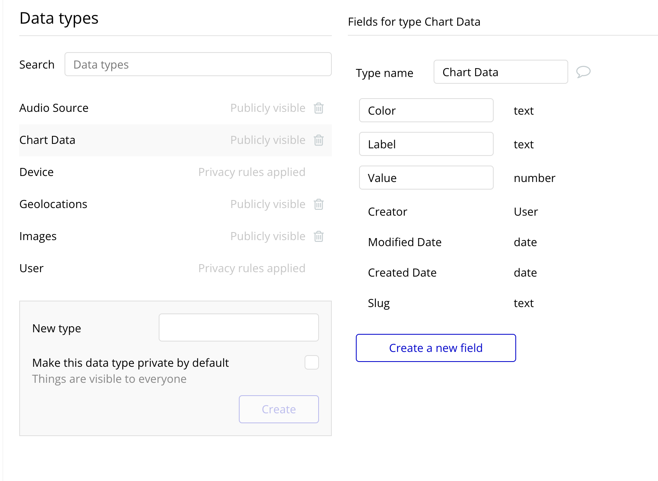Viewport: 658px width, 481px height.
Task: Edit the Value field name
Action: click(426, 178)
